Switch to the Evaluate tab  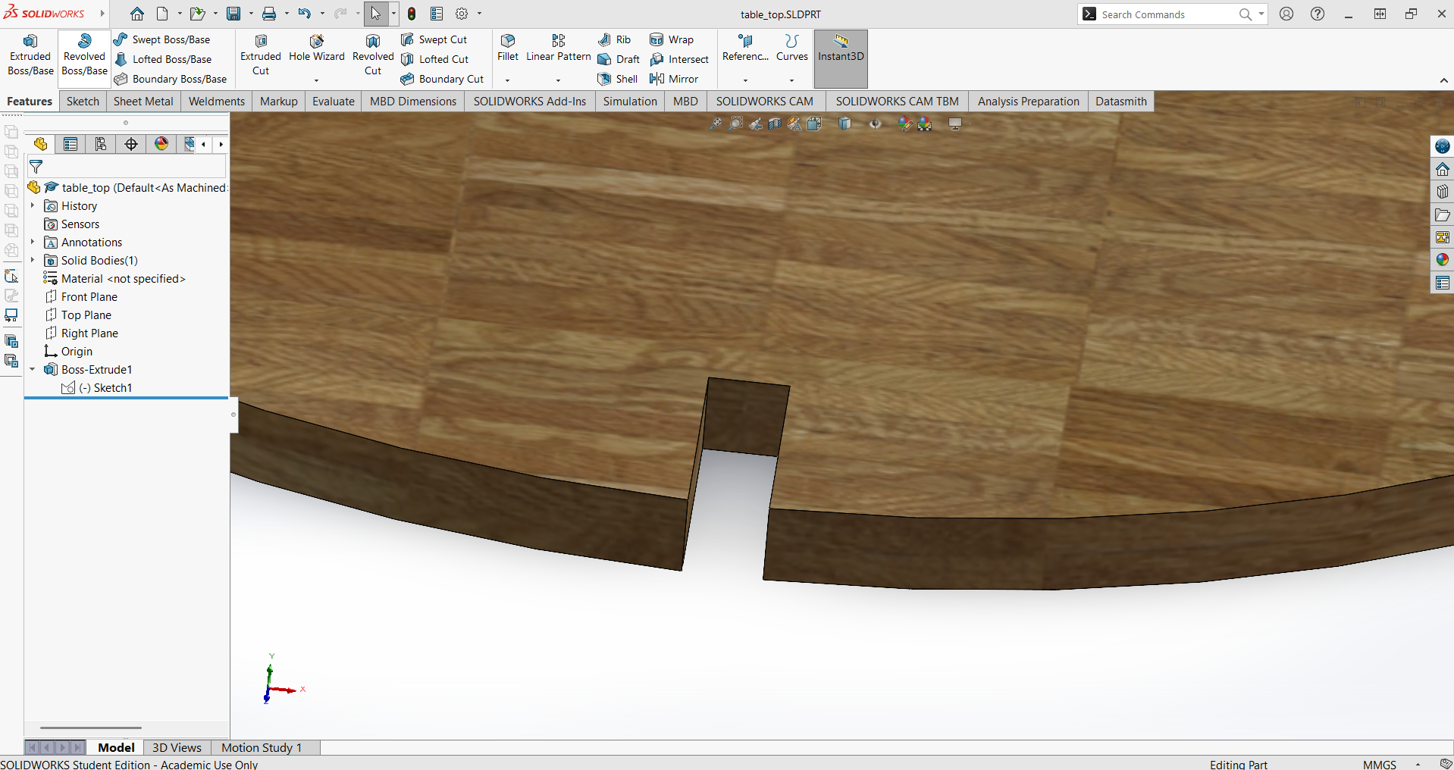(x=334, y=102)
